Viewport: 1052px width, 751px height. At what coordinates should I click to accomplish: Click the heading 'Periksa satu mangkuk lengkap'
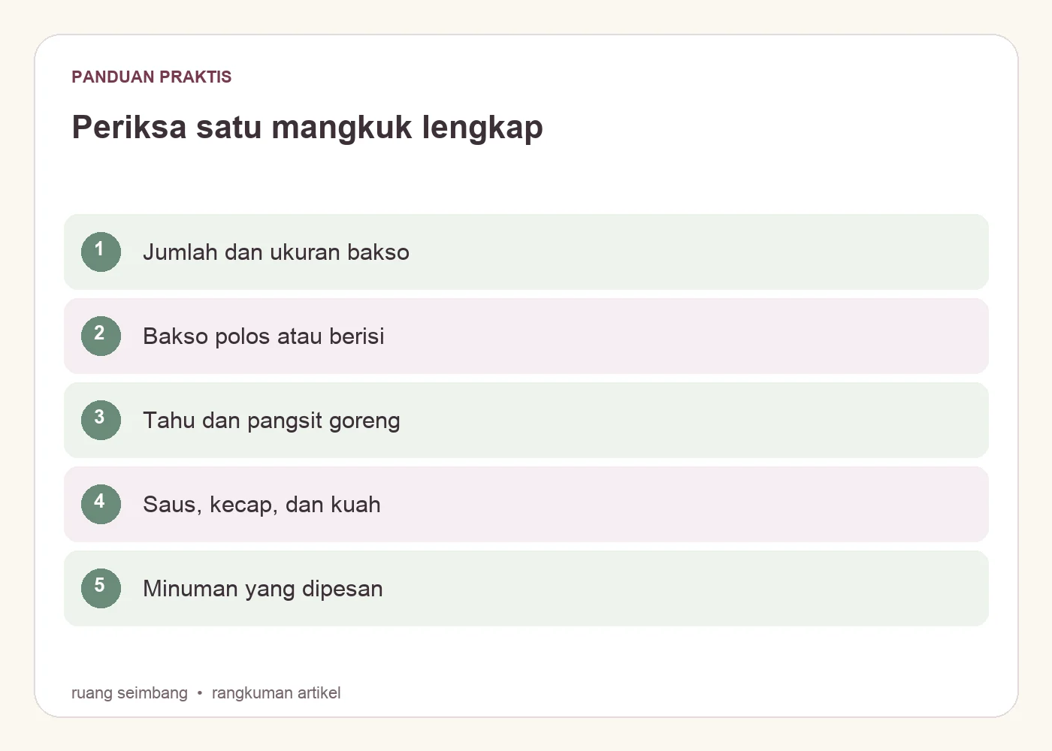tap(307, 127)
